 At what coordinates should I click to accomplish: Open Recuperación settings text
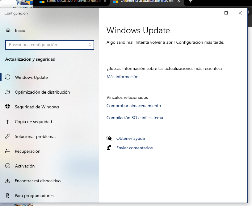[x=27, y=151]
